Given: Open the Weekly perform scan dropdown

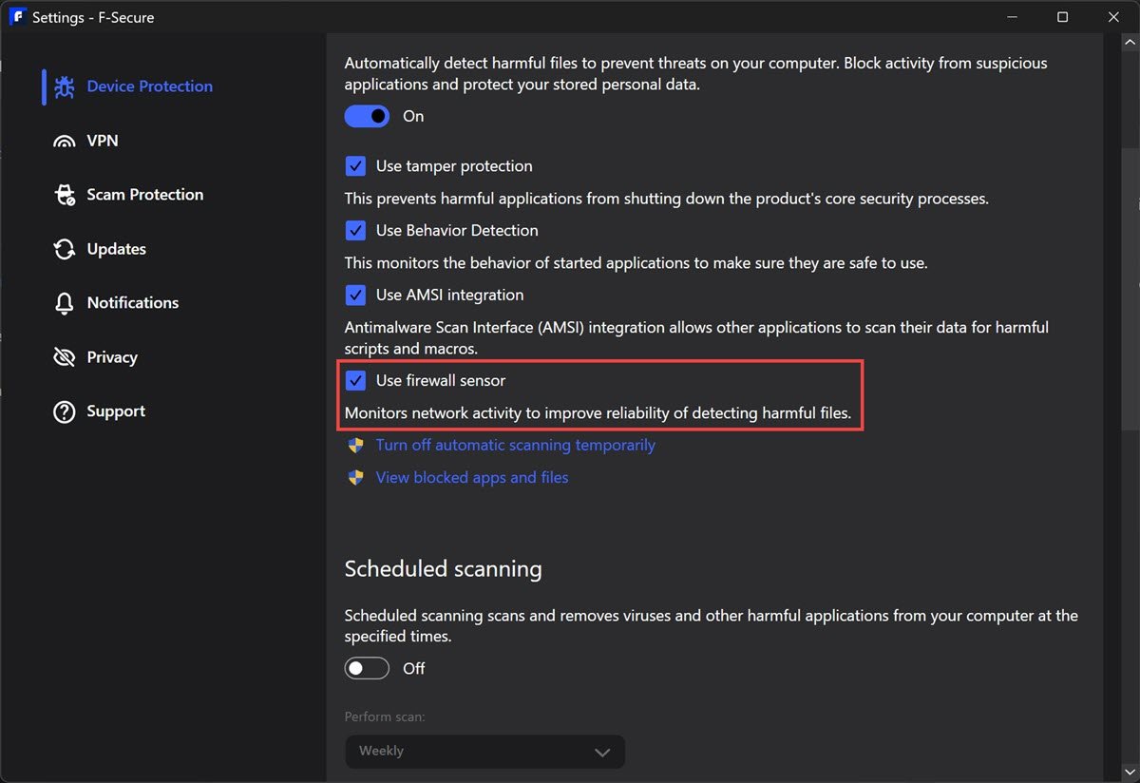Looking at the screenshot, I should tap(484, 752).
